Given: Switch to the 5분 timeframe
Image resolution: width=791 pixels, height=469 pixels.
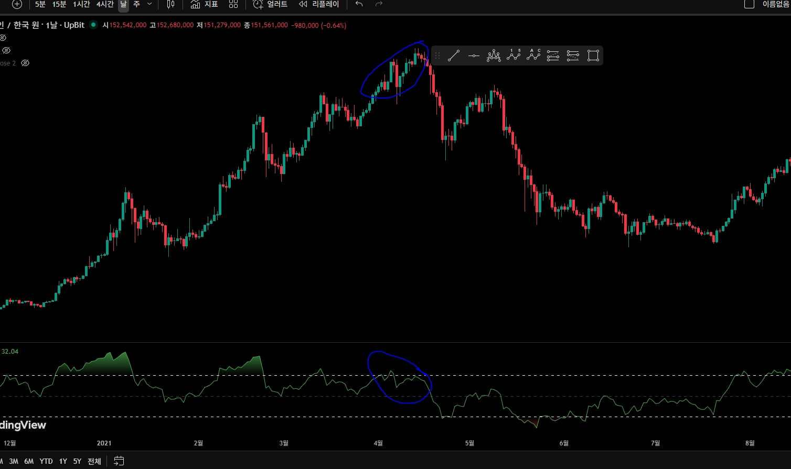Looking at the screenshot, I should (x=40, y=4).
